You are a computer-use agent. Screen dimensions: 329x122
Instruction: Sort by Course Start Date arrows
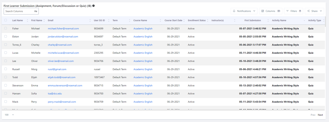point(185,21)
